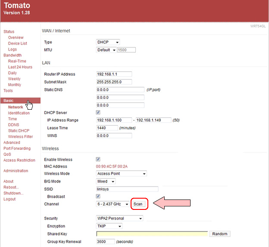The width and height of the screenshot is (269, 247).
Task: Expand the Encryption TKIP dropdown
Action: [x=109, y=226]
